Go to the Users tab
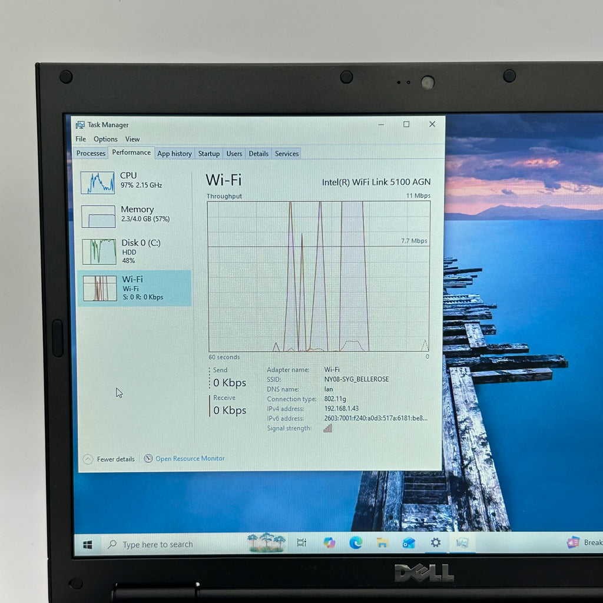 234,154
